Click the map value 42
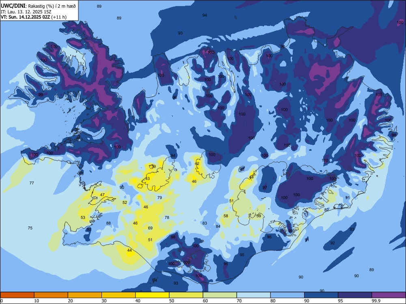The width and height of the screenshot is (406, 304). [x=197, y=164]
